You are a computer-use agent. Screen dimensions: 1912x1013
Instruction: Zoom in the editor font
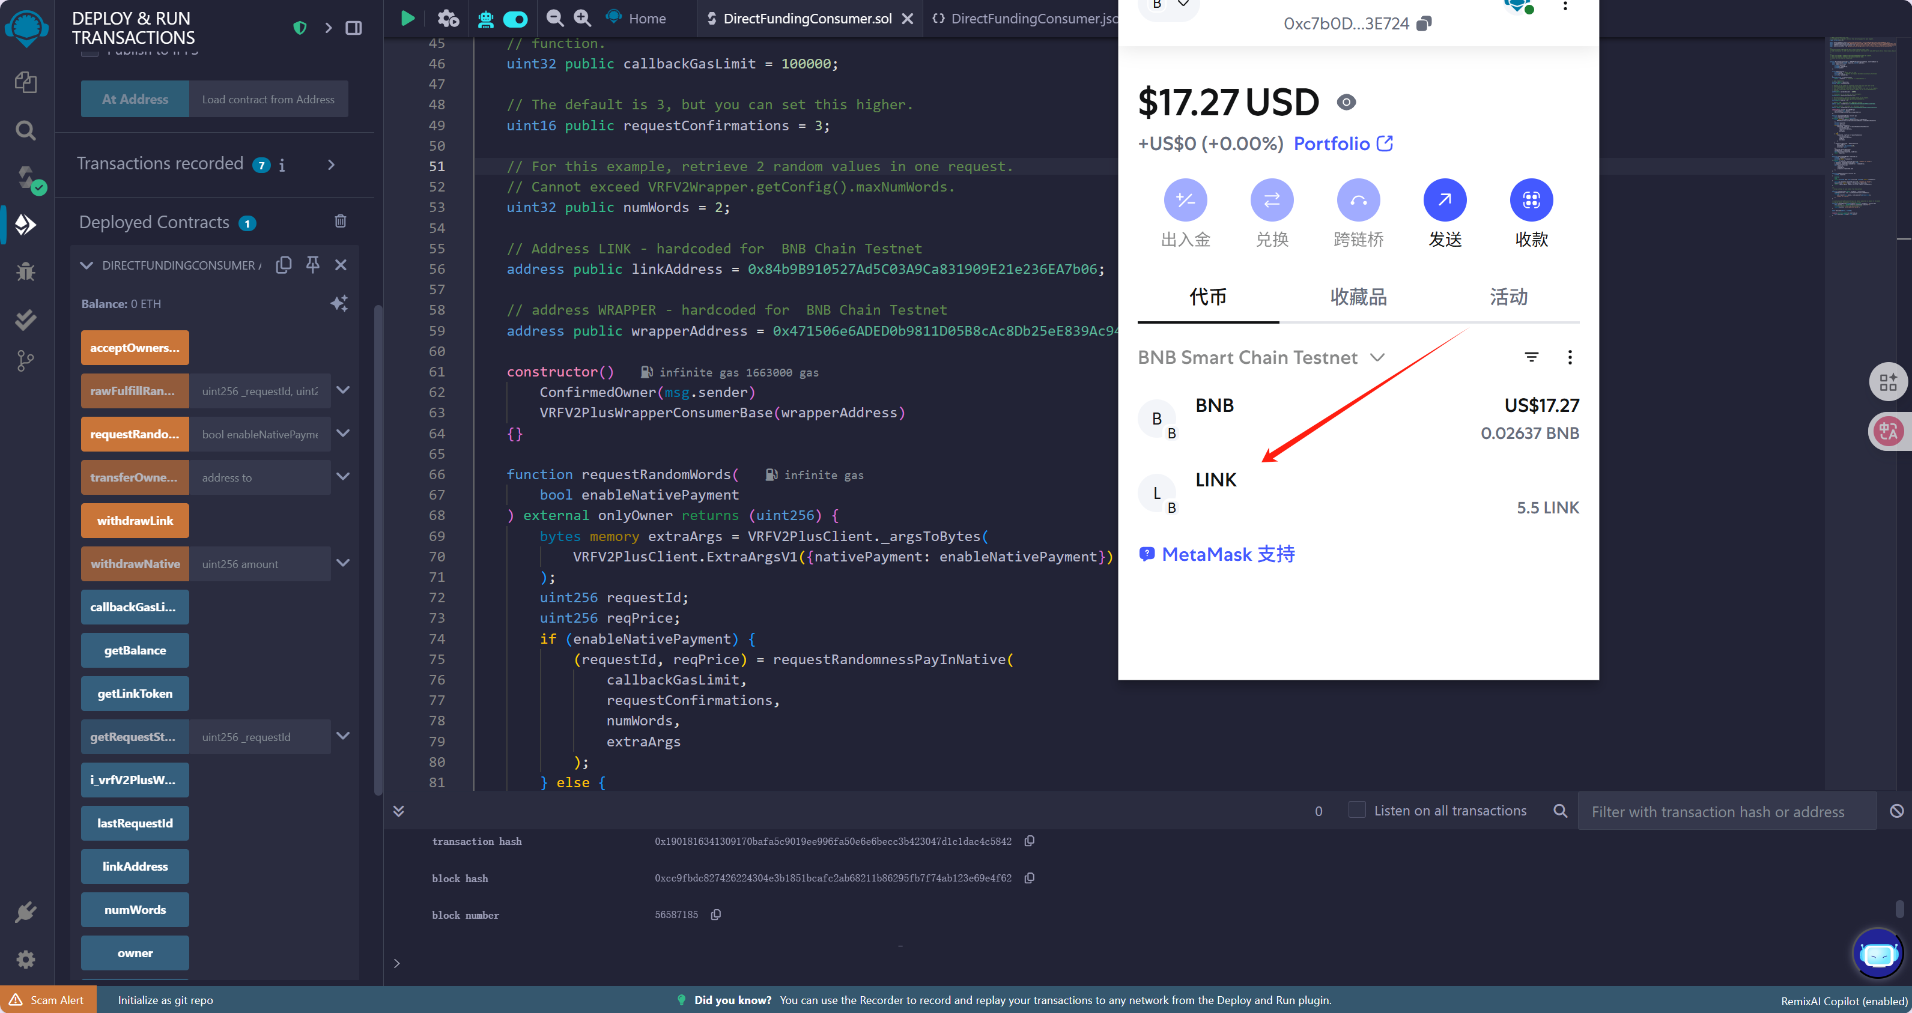[583, 18]
